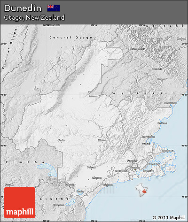Click the 'Broad Bay' harbour label
Screen dimensions: 188x222
pos(154,164)
